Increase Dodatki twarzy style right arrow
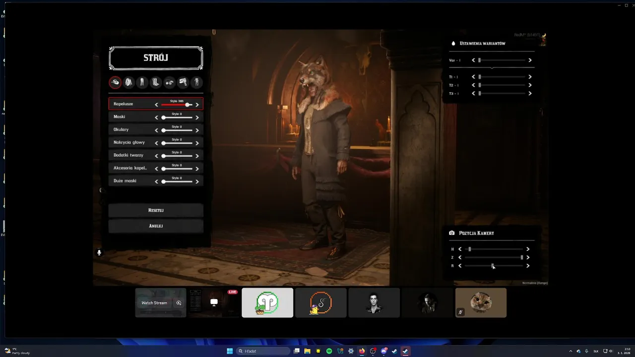 [197, 156]
